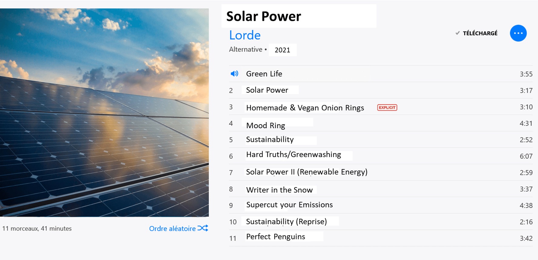
Task: Click track number 7 in the list
Action: click(x=231, y=173)
